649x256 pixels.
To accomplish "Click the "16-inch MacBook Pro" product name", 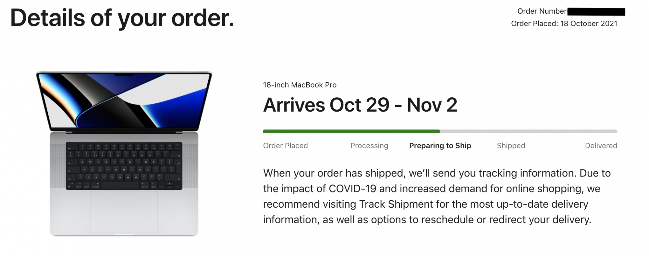I will pos(300,85).
